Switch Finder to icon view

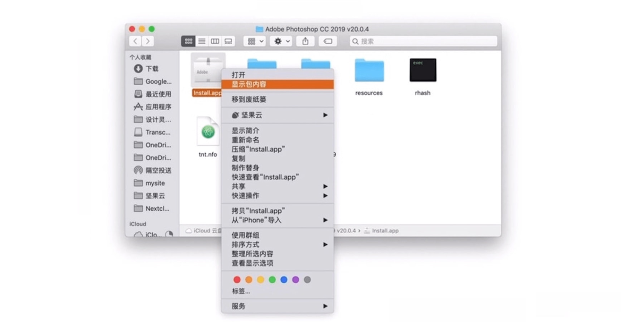188,41
